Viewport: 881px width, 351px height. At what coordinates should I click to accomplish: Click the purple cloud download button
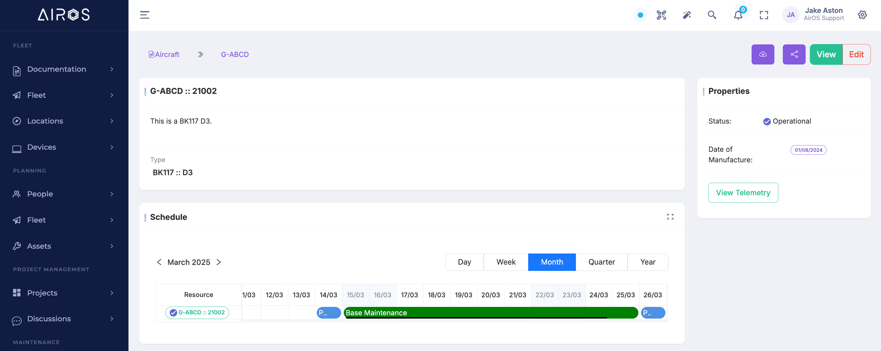click(763, 54)
